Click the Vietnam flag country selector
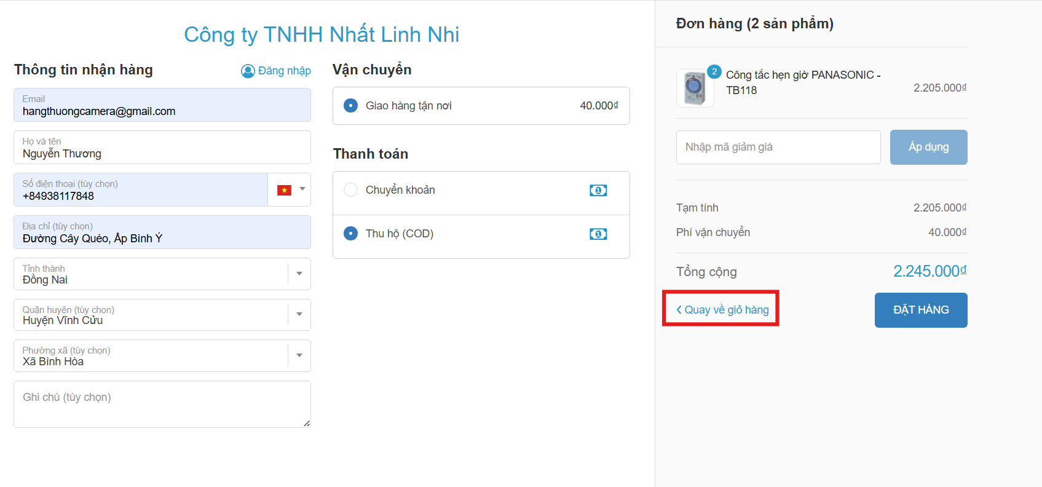Viewport: 1042px width, 487px height. (284, 190)
